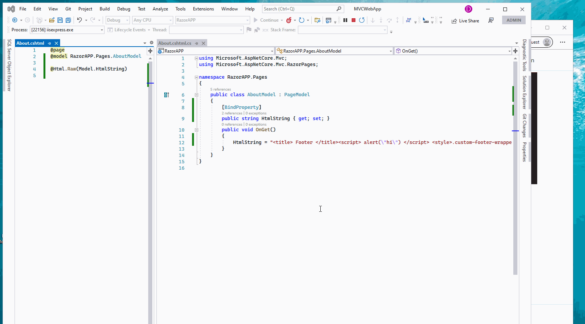The height and width of the screenshot is (324, 585).
Task: Click the Break All pause icon
Action: coord(345,20)
